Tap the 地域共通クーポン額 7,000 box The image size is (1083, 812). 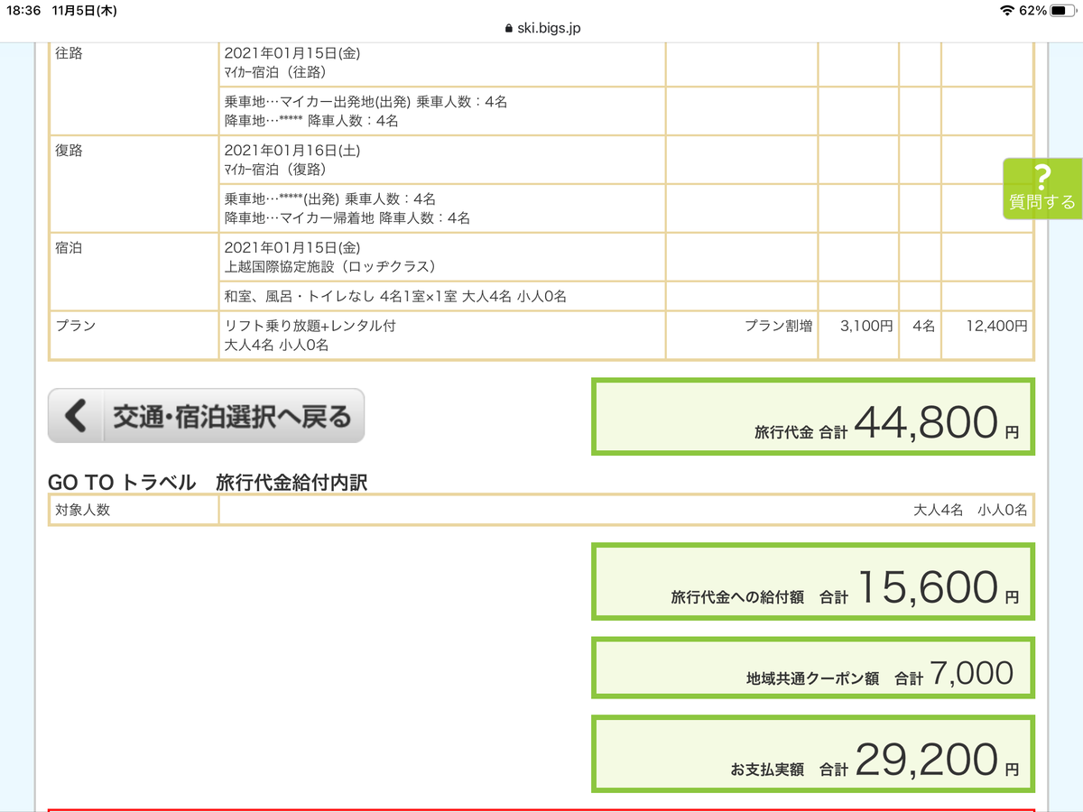click(812, 668)
